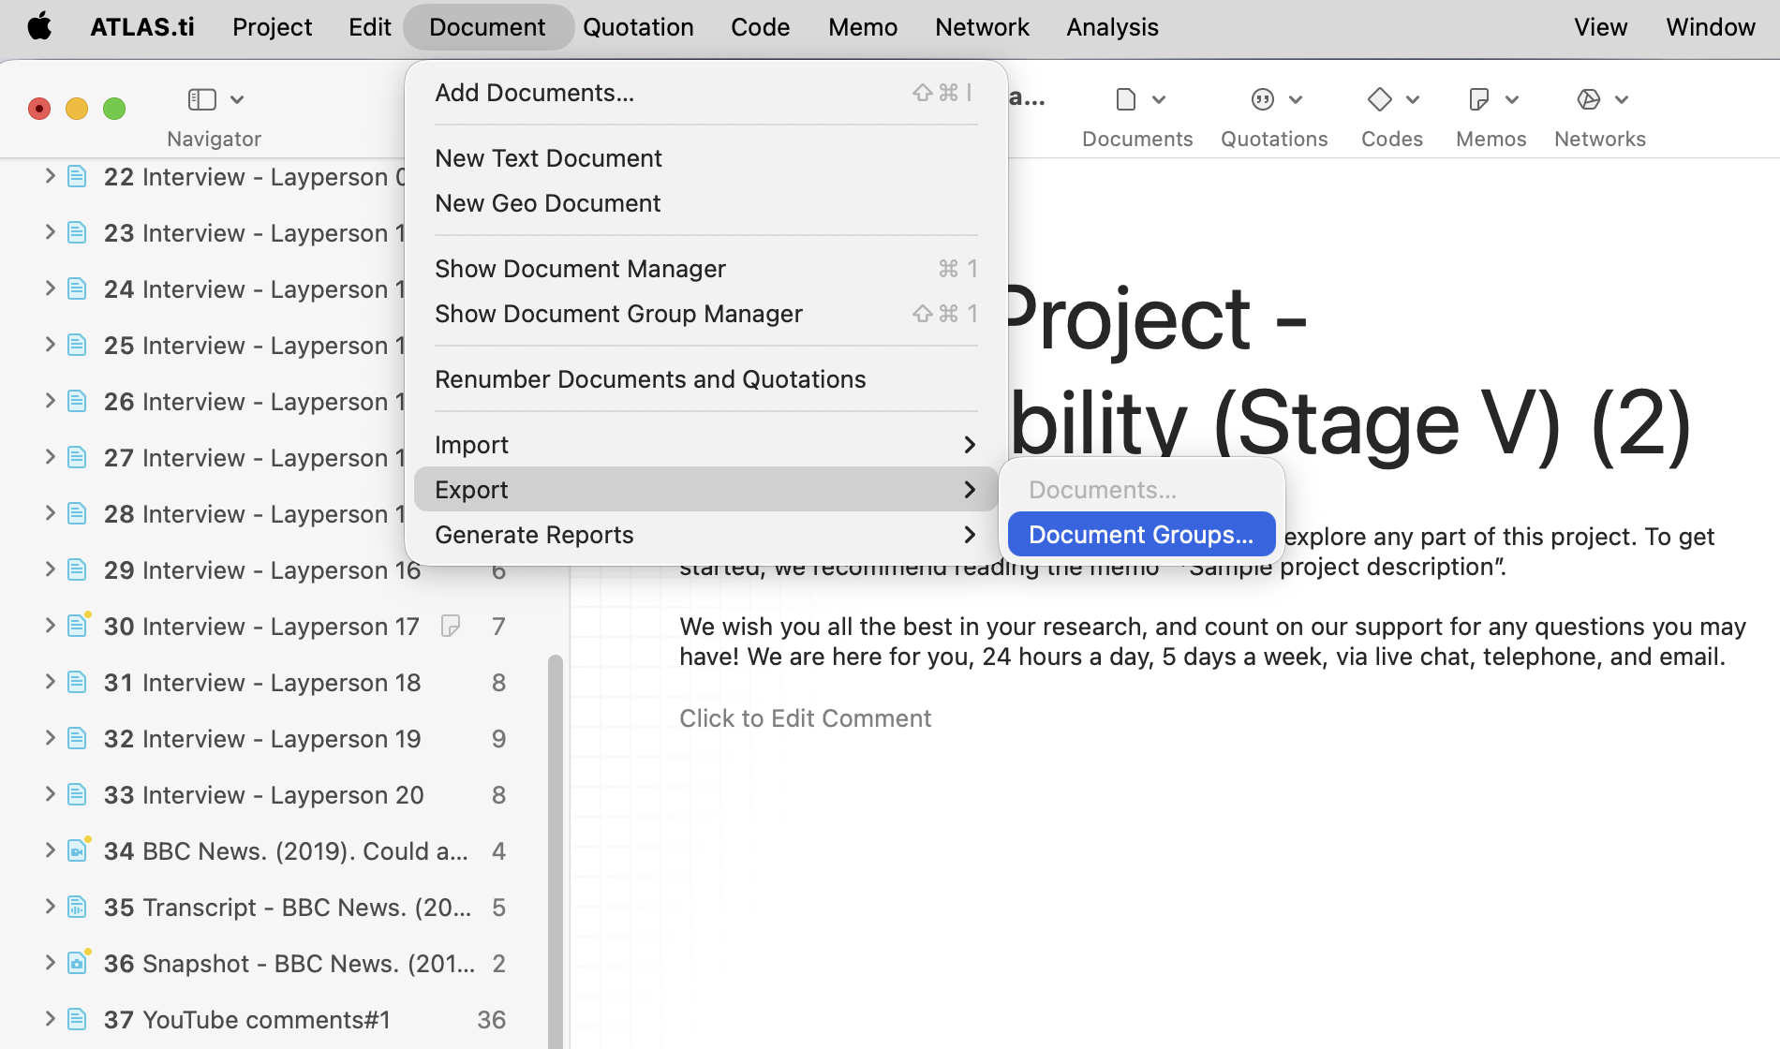The width and height of the screenshot is (1780, 1049).
Task: Expand the 31 Interview - Layperson 18 row
Action: point(50,682)
